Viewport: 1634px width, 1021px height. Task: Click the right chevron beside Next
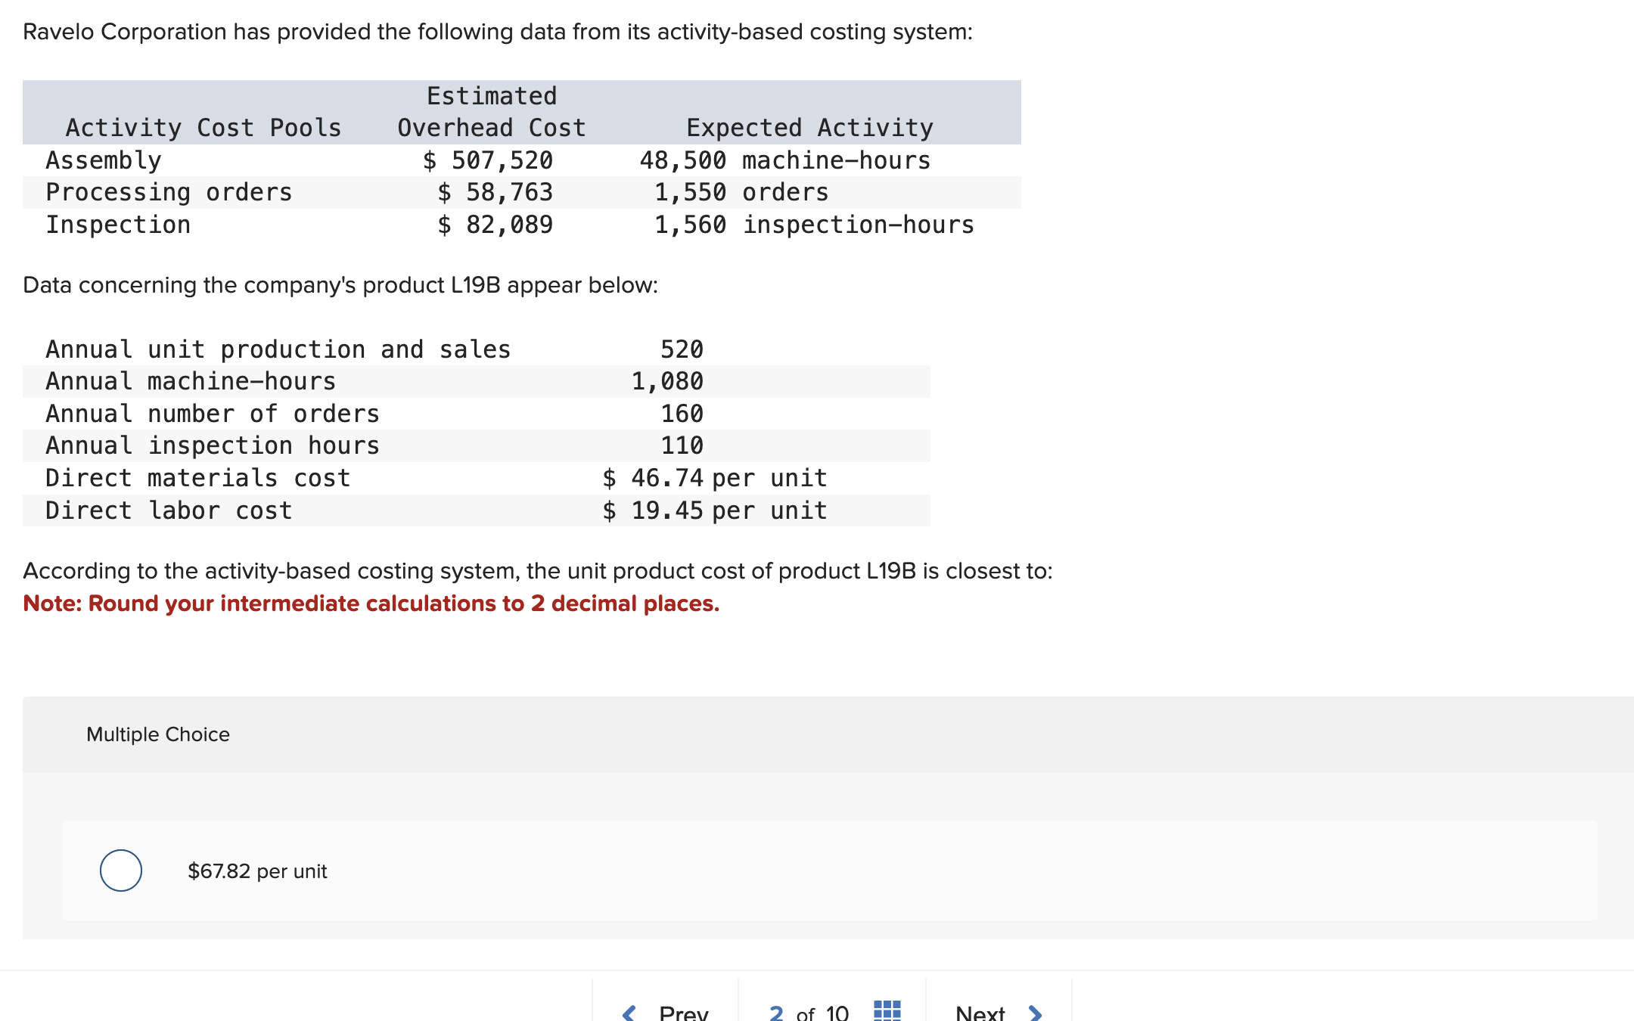1036,1013
